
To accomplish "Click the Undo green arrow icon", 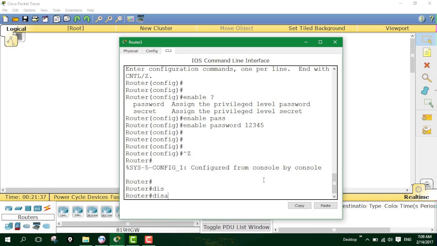I will (77, 19).
